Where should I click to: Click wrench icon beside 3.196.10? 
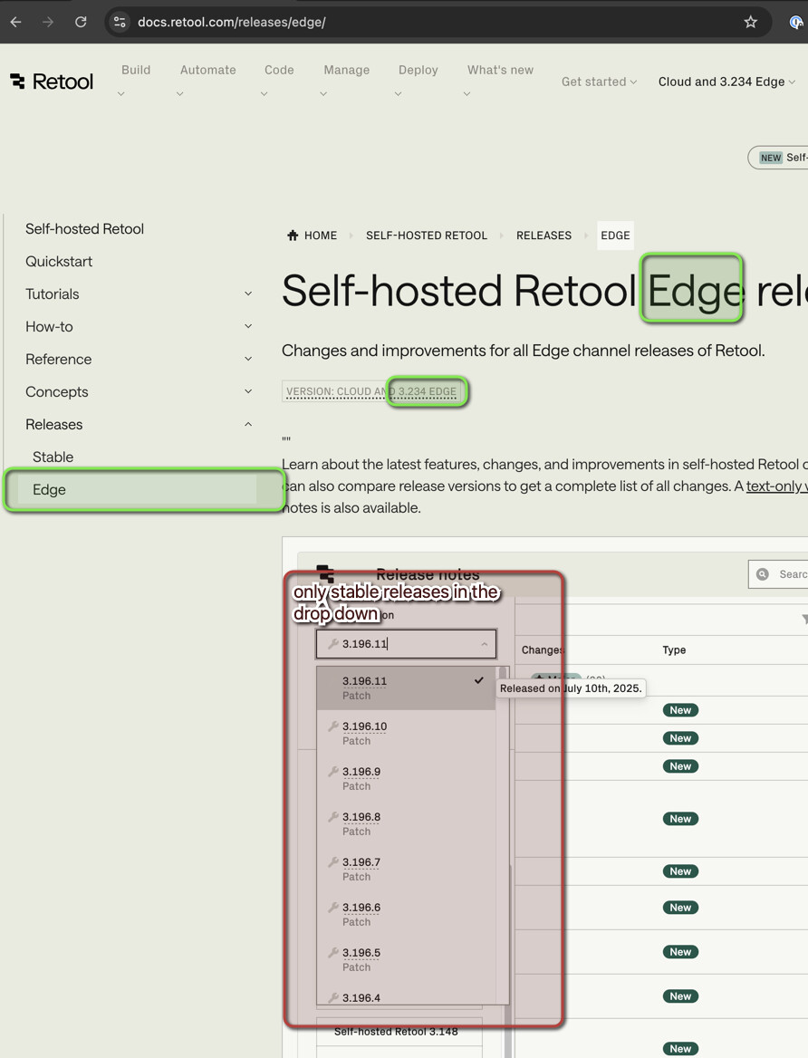[332, 726]
